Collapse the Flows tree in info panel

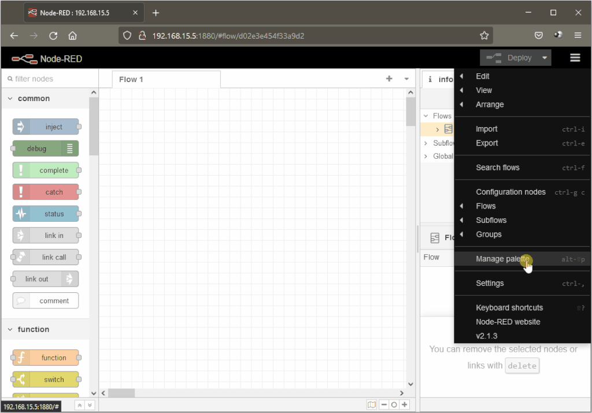[426, 116]
